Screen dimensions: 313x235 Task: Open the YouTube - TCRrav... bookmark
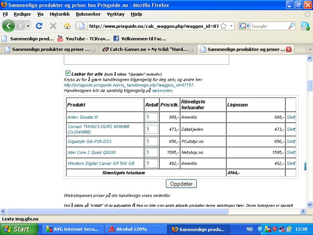[x=83, y=38]
